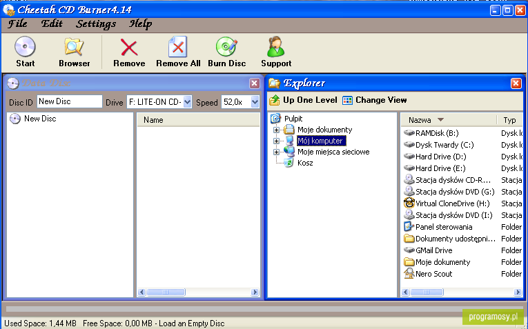Close the Data Disc panel
The width and height of the screenshot is (528, 329).
[254, 83]
